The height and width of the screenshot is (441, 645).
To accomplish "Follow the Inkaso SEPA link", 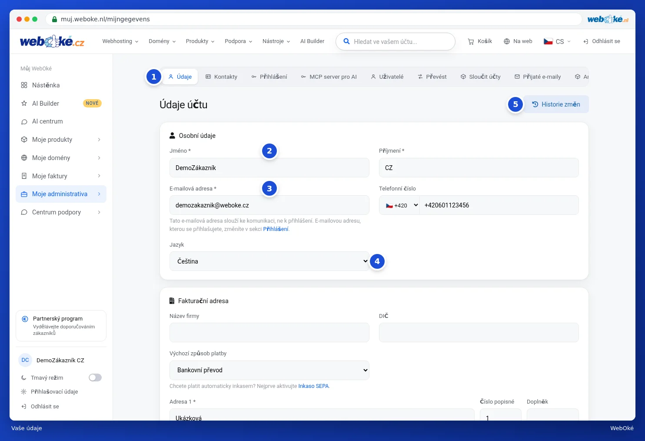I will [x=314, y=386].
